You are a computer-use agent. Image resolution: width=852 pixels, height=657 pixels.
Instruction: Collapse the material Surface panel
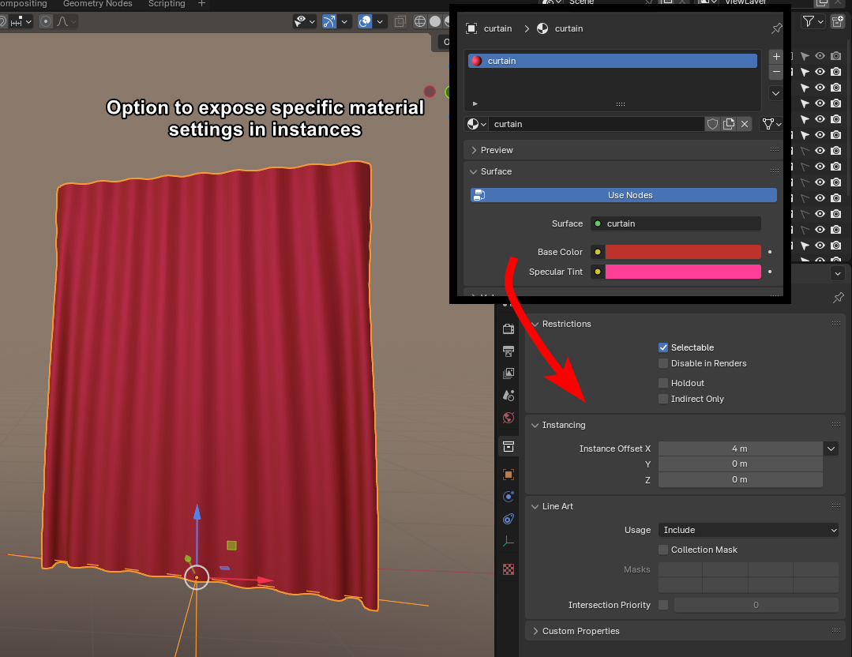(x=474, y=171)
